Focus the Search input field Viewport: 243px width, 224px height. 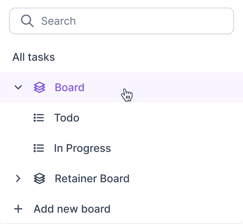point(121,21)
